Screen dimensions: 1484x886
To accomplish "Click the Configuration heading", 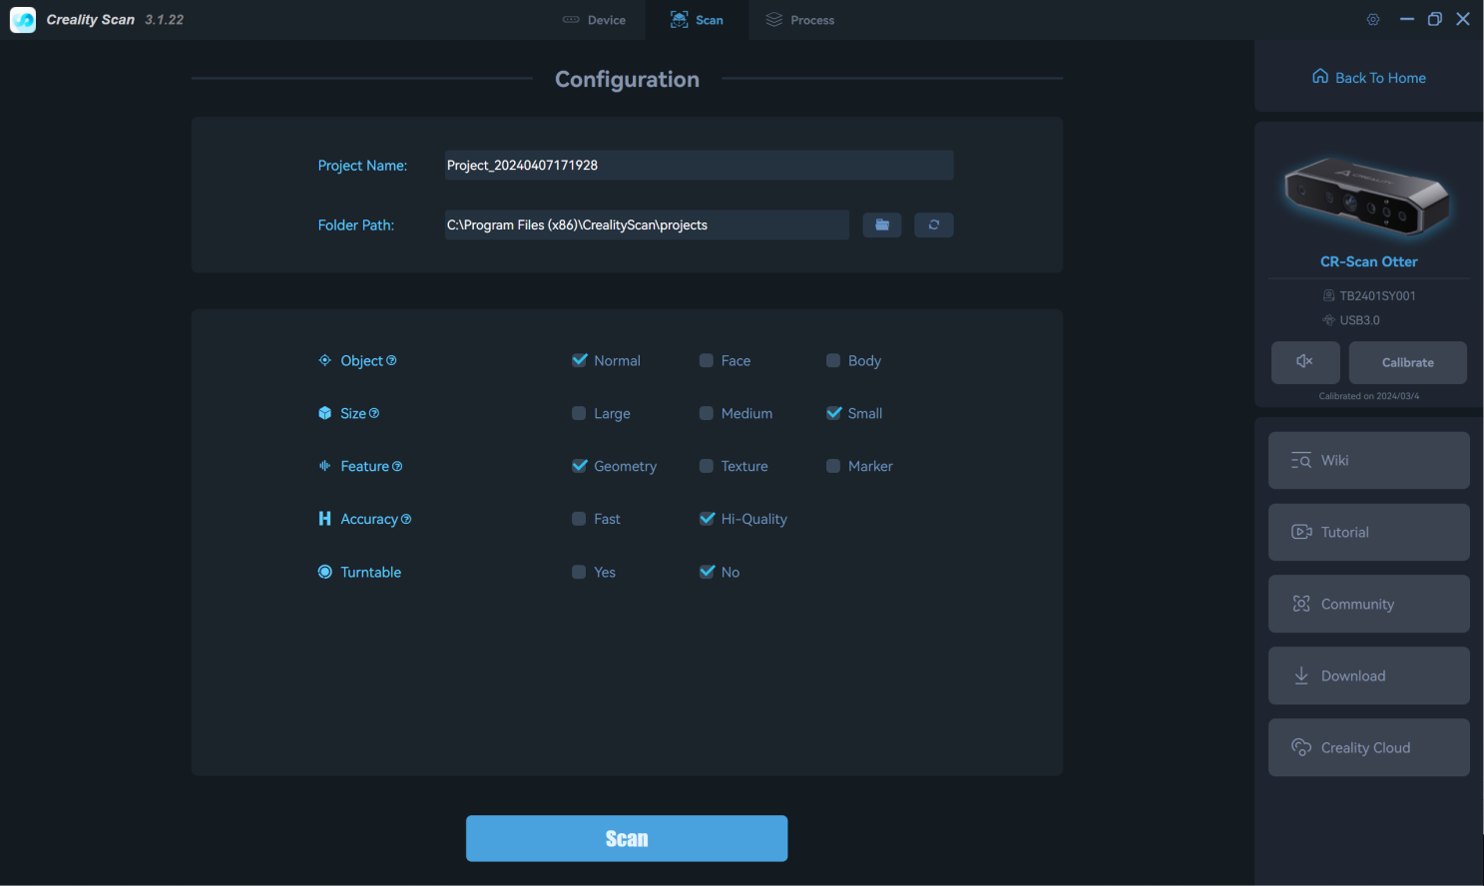I will coord(627,79).
